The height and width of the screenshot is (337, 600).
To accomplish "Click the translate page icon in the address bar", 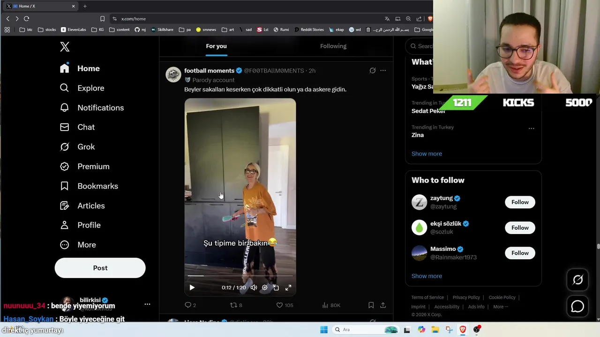I will pyautogui.click(x=387, y=19).
